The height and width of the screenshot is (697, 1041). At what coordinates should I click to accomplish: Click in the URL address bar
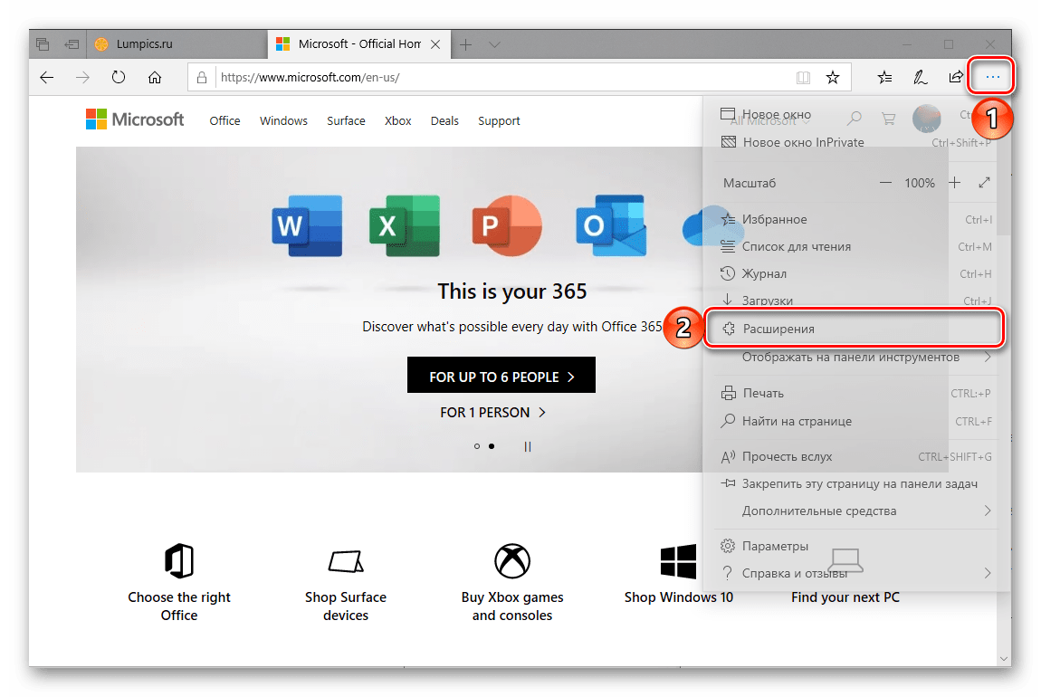(498, 78)
